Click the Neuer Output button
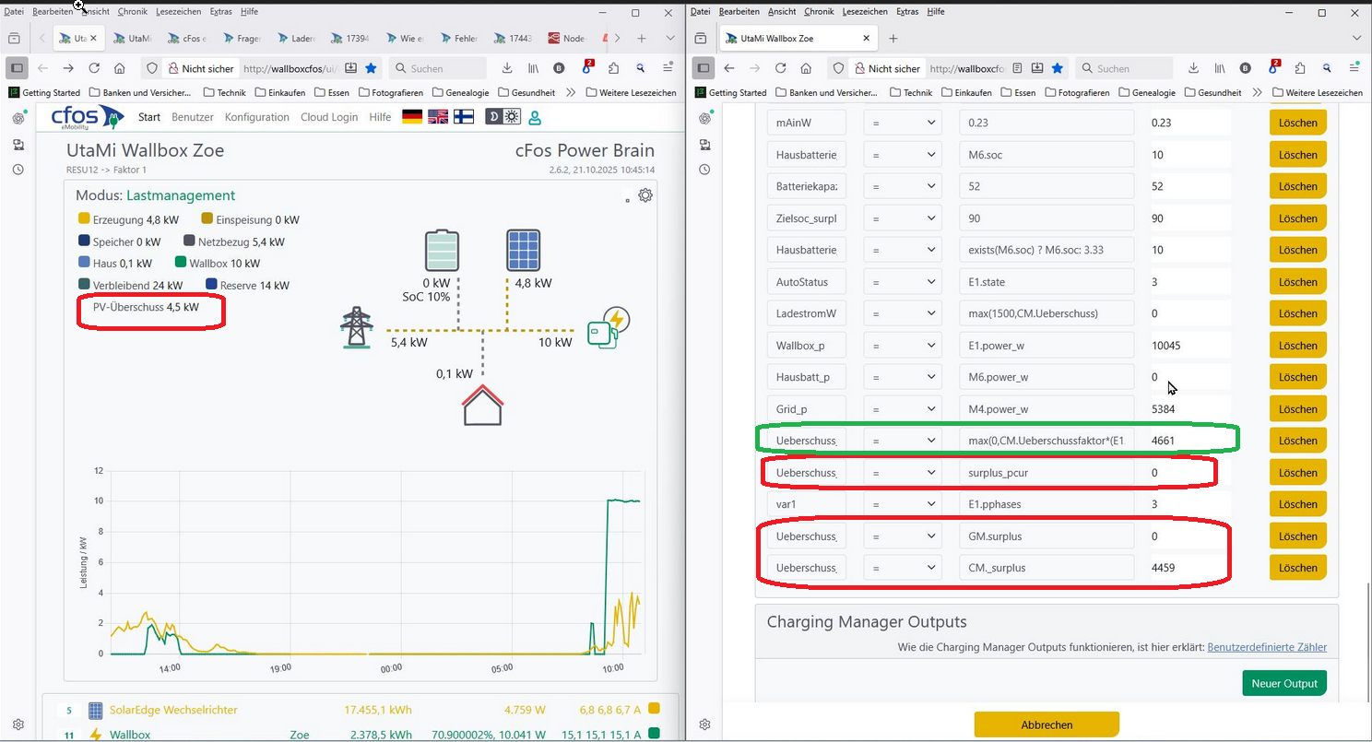The image size is (1372, 742). (1284, 683)
